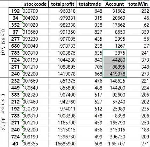This screenshot has width=150, height=147.
Task: Select totalprofit cell -997005
Action: (62, 39)
